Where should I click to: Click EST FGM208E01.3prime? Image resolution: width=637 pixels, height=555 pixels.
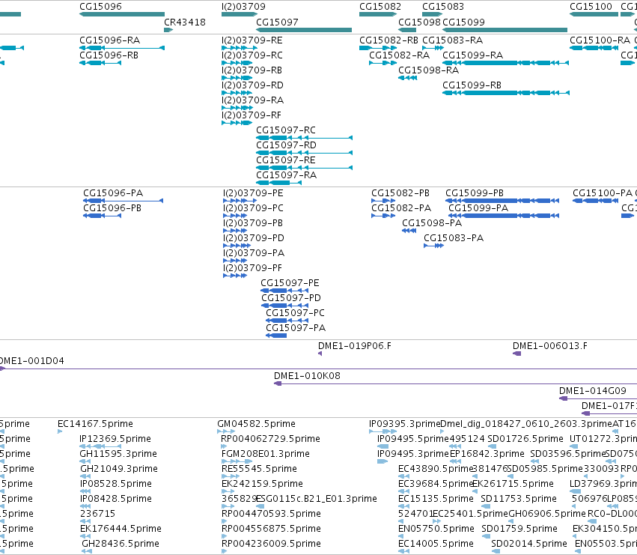[266, 454]
